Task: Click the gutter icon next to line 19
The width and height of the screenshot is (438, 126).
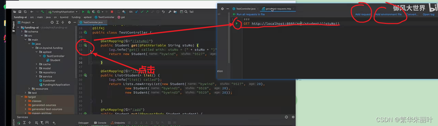Action: 85,32
